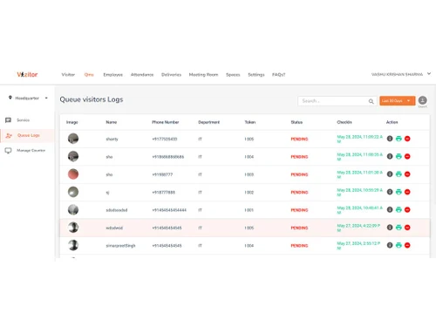Viewport: 436px width, 327px height.
Task: Click the Export round icon
Action: click(423, 100)
